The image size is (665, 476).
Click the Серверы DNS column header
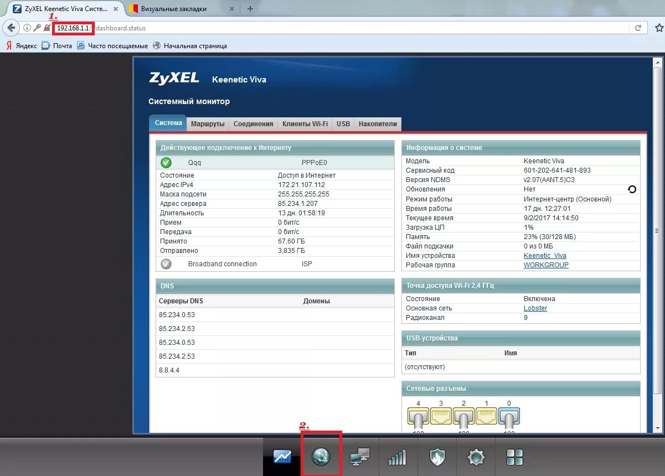181,301
